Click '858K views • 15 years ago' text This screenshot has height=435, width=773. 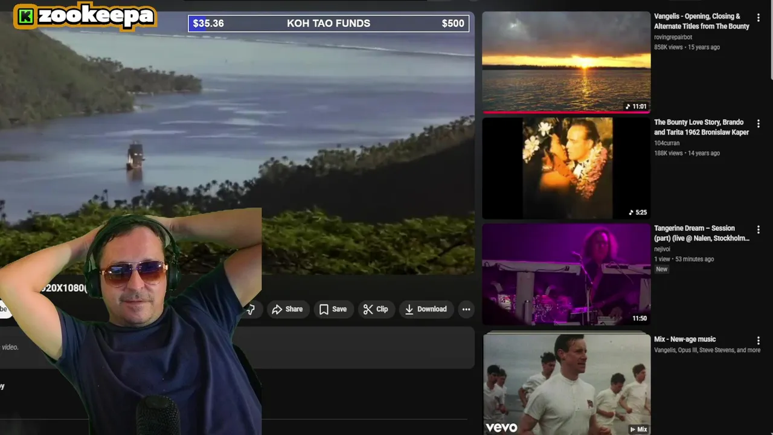[x=687, y=47]
